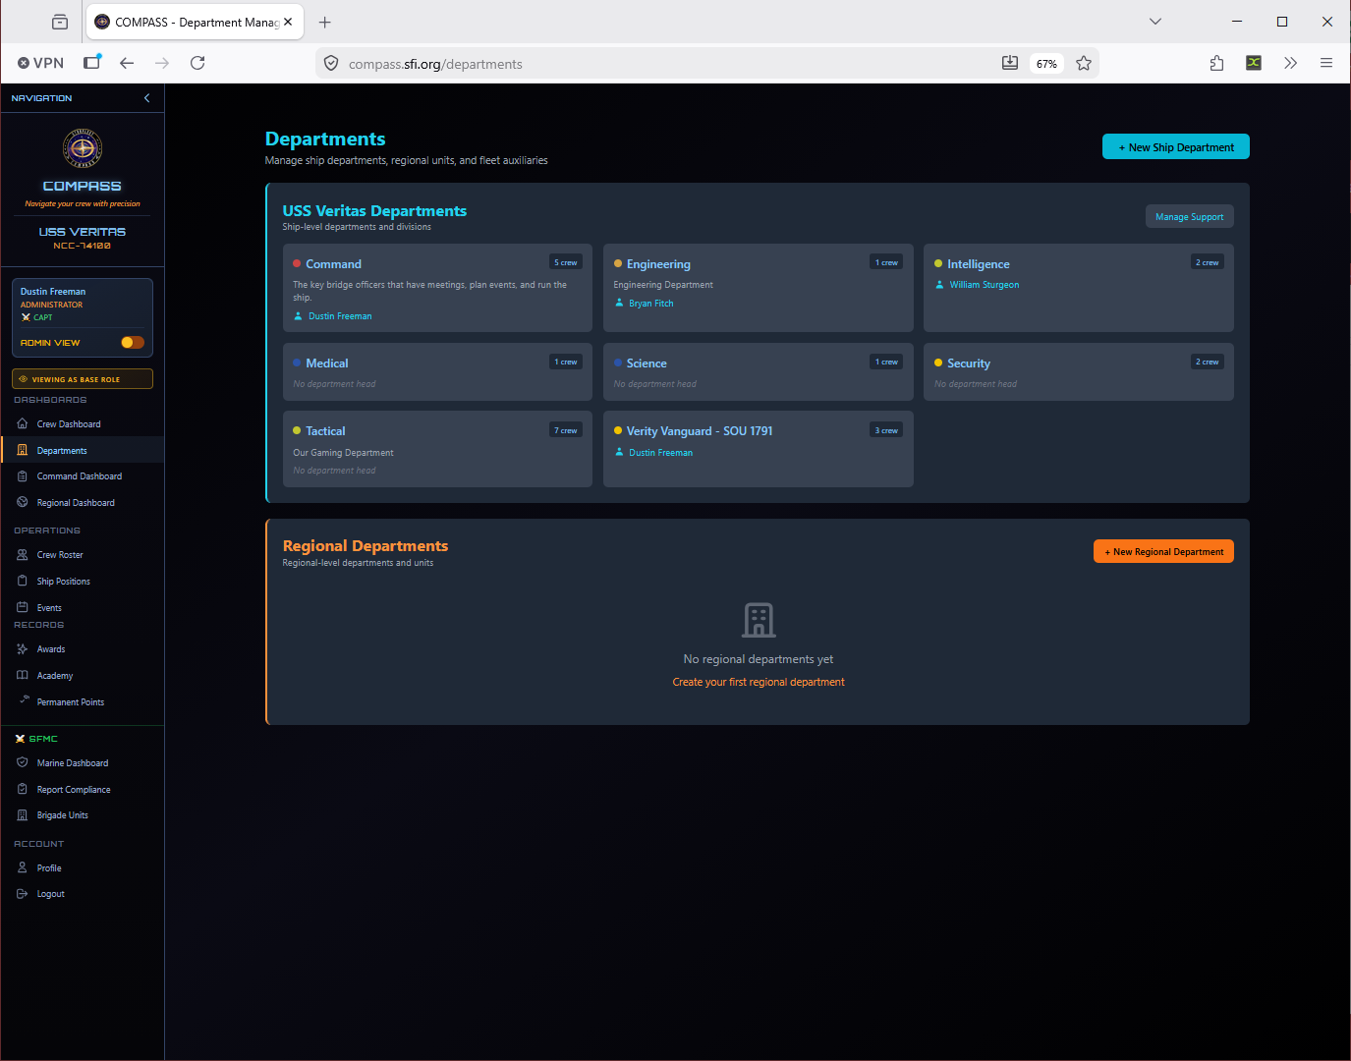Click the Brigade Units building icon
This screenshot has height=1061, width=1351.
[23, 815]
